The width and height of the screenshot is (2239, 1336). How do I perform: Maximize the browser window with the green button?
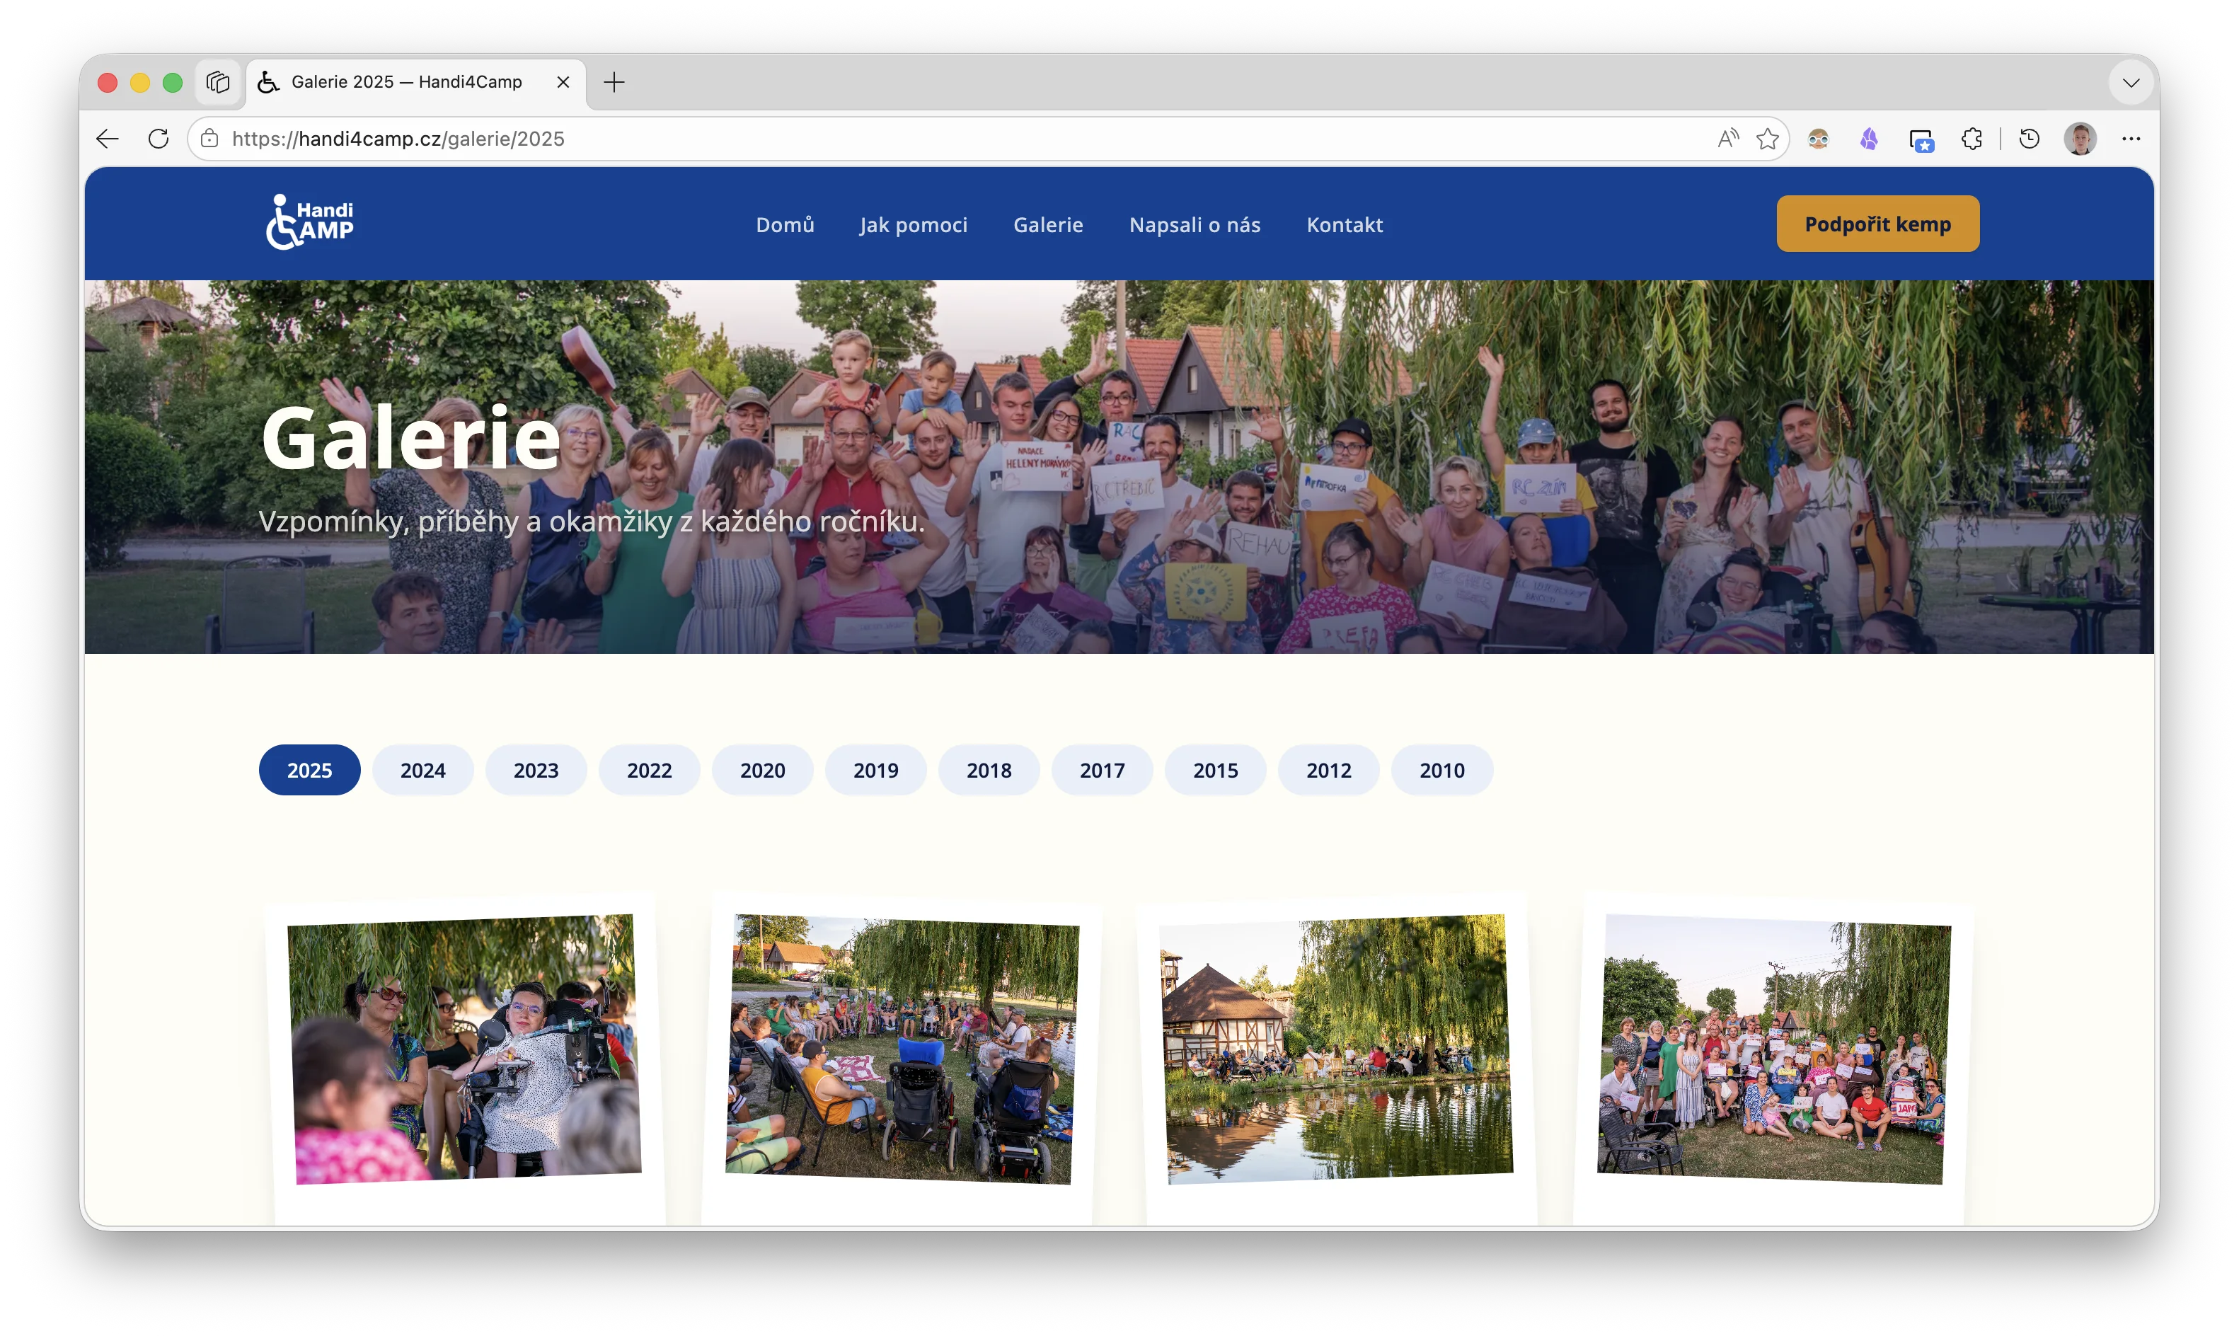pos(172,83)
